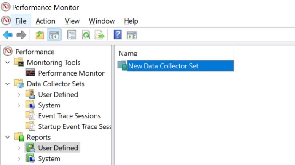Select the Event Trace Sessions label

[70, 116]
